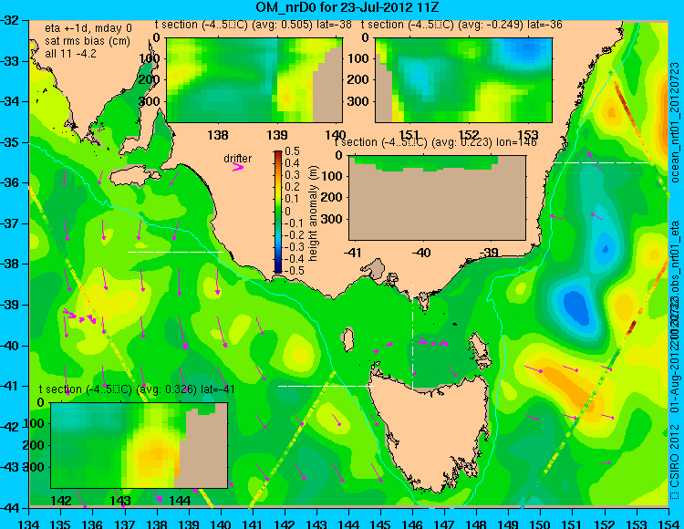This screenshot has height=529, width=684.
Task: Click the 'all 11 -4.2' value text
Action: coord(70,54)
